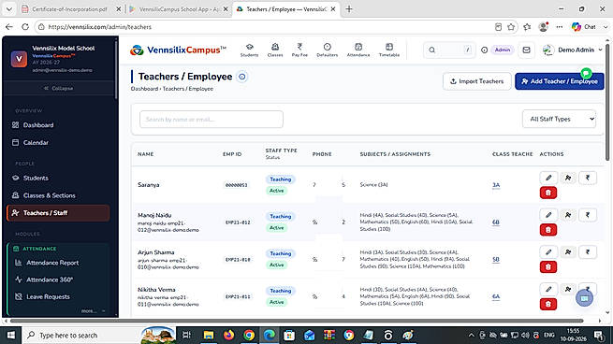The height and width of the screenshot is (344, 613).
Task: Open Attendance shortcut in top bar
Action: click(358, 50)
